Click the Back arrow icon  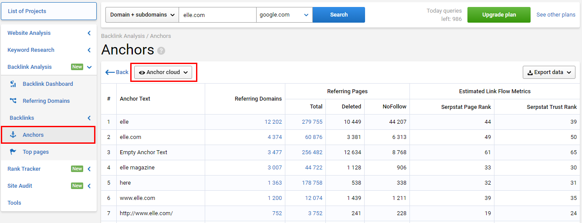pyautogui.click(x=110, y=72)
